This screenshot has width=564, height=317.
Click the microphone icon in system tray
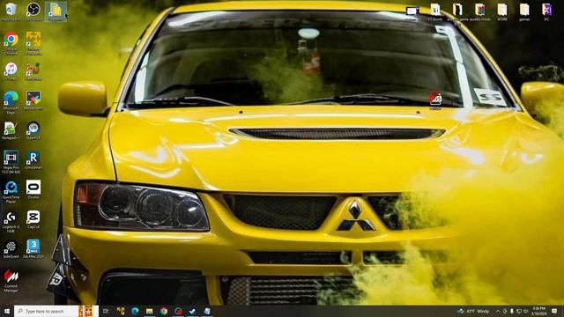[512, 311]
